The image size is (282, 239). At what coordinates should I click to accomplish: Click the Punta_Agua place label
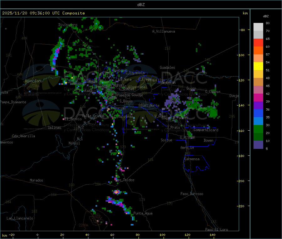point(143,213)
